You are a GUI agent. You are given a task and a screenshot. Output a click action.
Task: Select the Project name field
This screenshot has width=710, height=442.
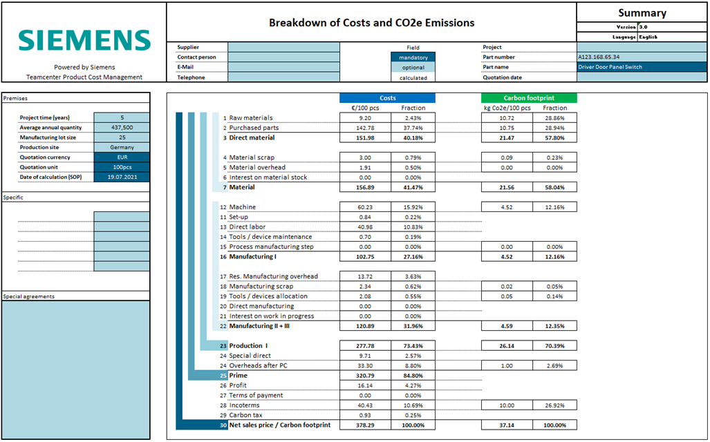[642, 47]
